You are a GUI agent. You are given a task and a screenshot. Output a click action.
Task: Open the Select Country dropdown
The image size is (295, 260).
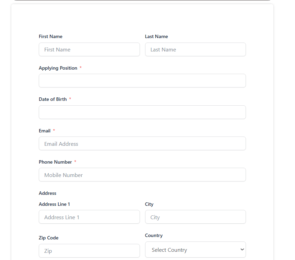coord(195,250)
